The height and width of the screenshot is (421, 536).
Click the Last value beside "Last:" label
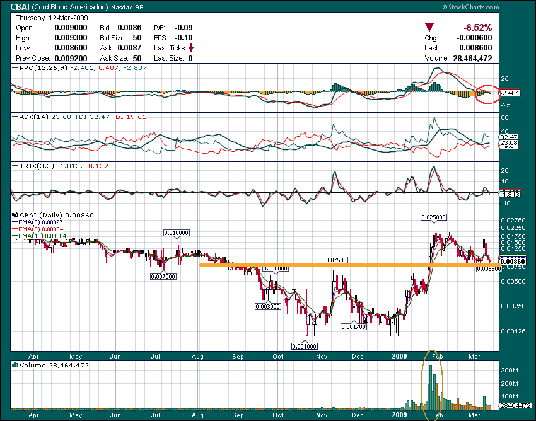(476, 48)
